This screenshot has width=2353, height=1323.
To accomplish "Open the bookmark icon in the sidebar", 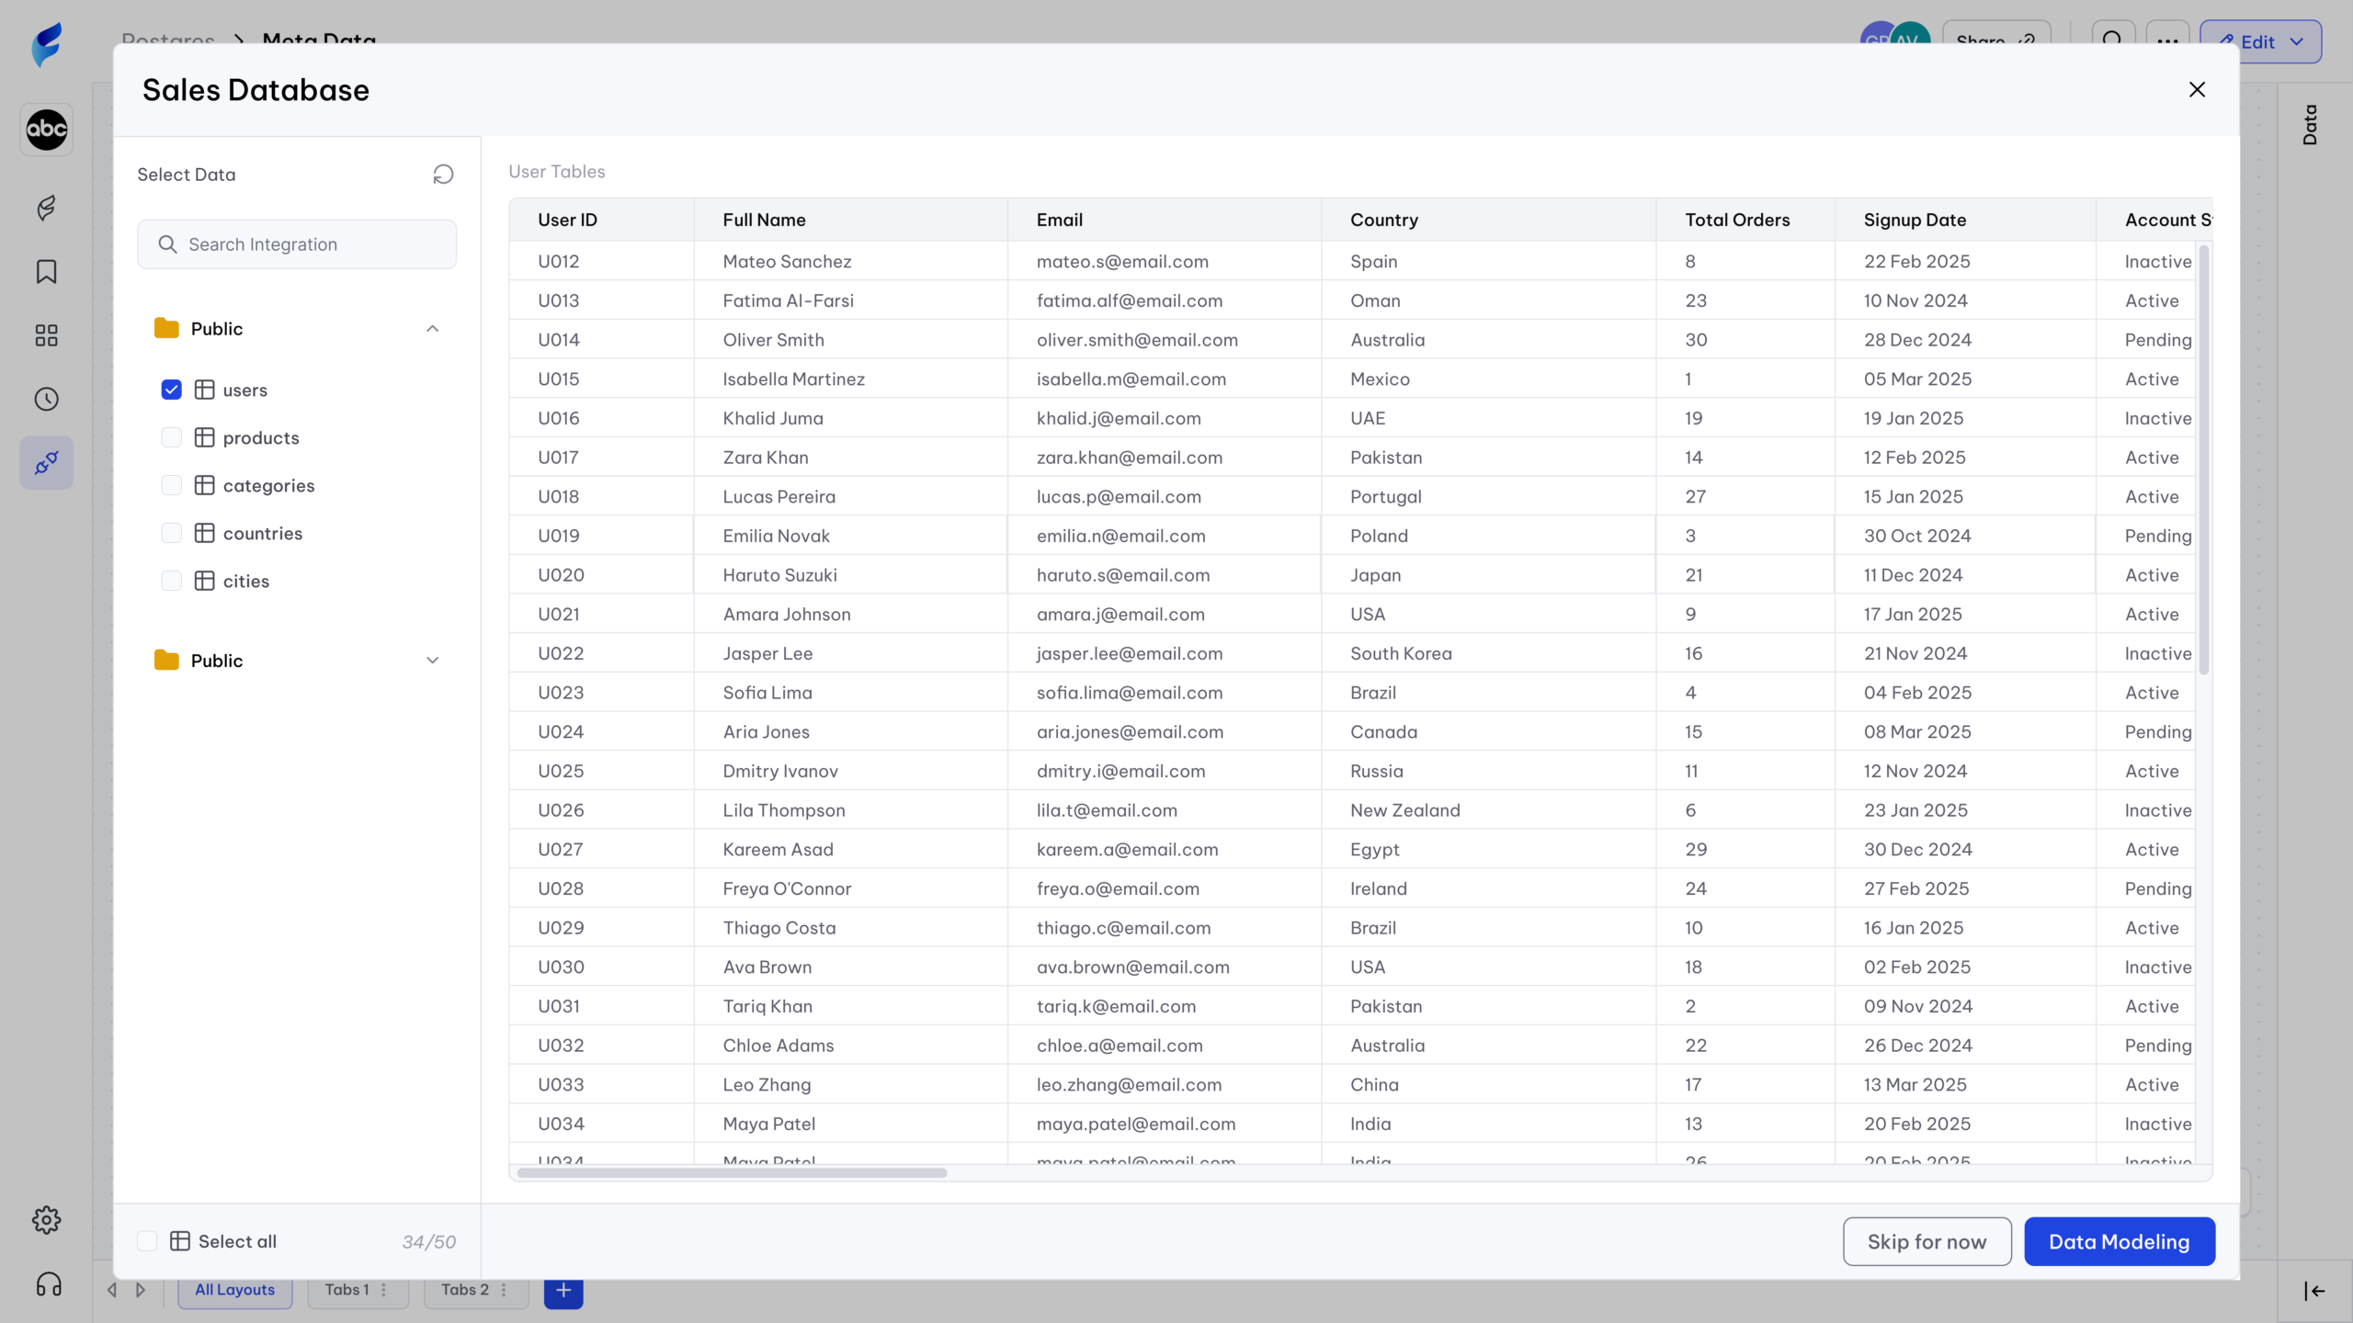I will (47, 272).
